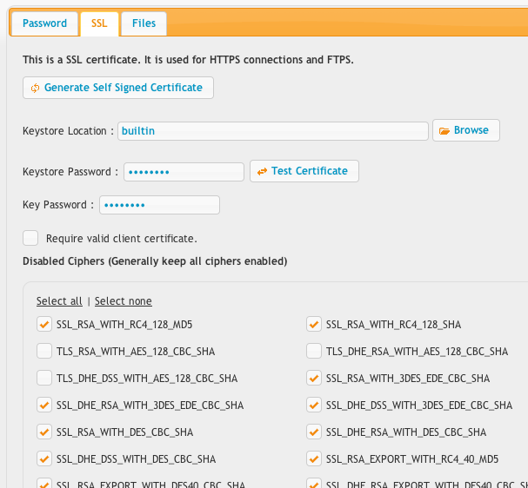Screen dimensions: 528x488
Task: Uncheck SSL_RSA_WITH_DES_CBC_SHA cipher
Action: (x=44, y=432)
